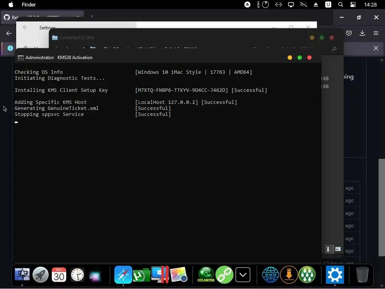
Task: Open the Finder menu in menu bar
Action: coord(29,5)
